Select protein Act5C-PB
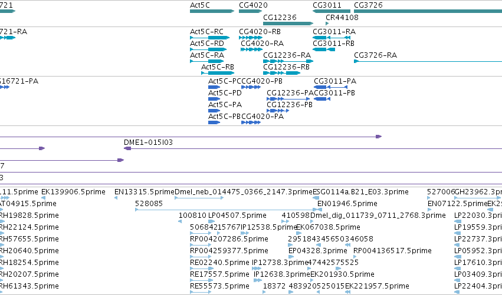Viewport: 502px width, 295px height. pos(224,117)
